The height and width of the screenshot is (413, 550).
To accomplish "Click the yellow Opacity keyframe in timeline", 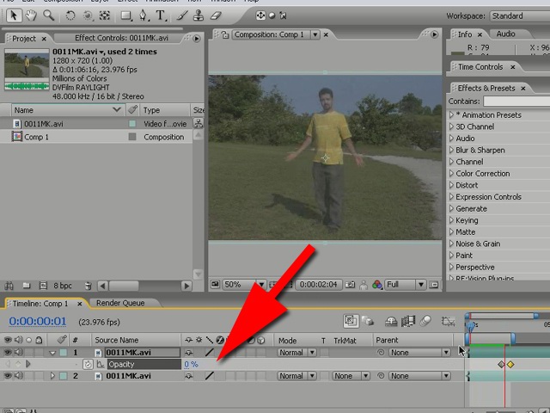I will (510, 365).
